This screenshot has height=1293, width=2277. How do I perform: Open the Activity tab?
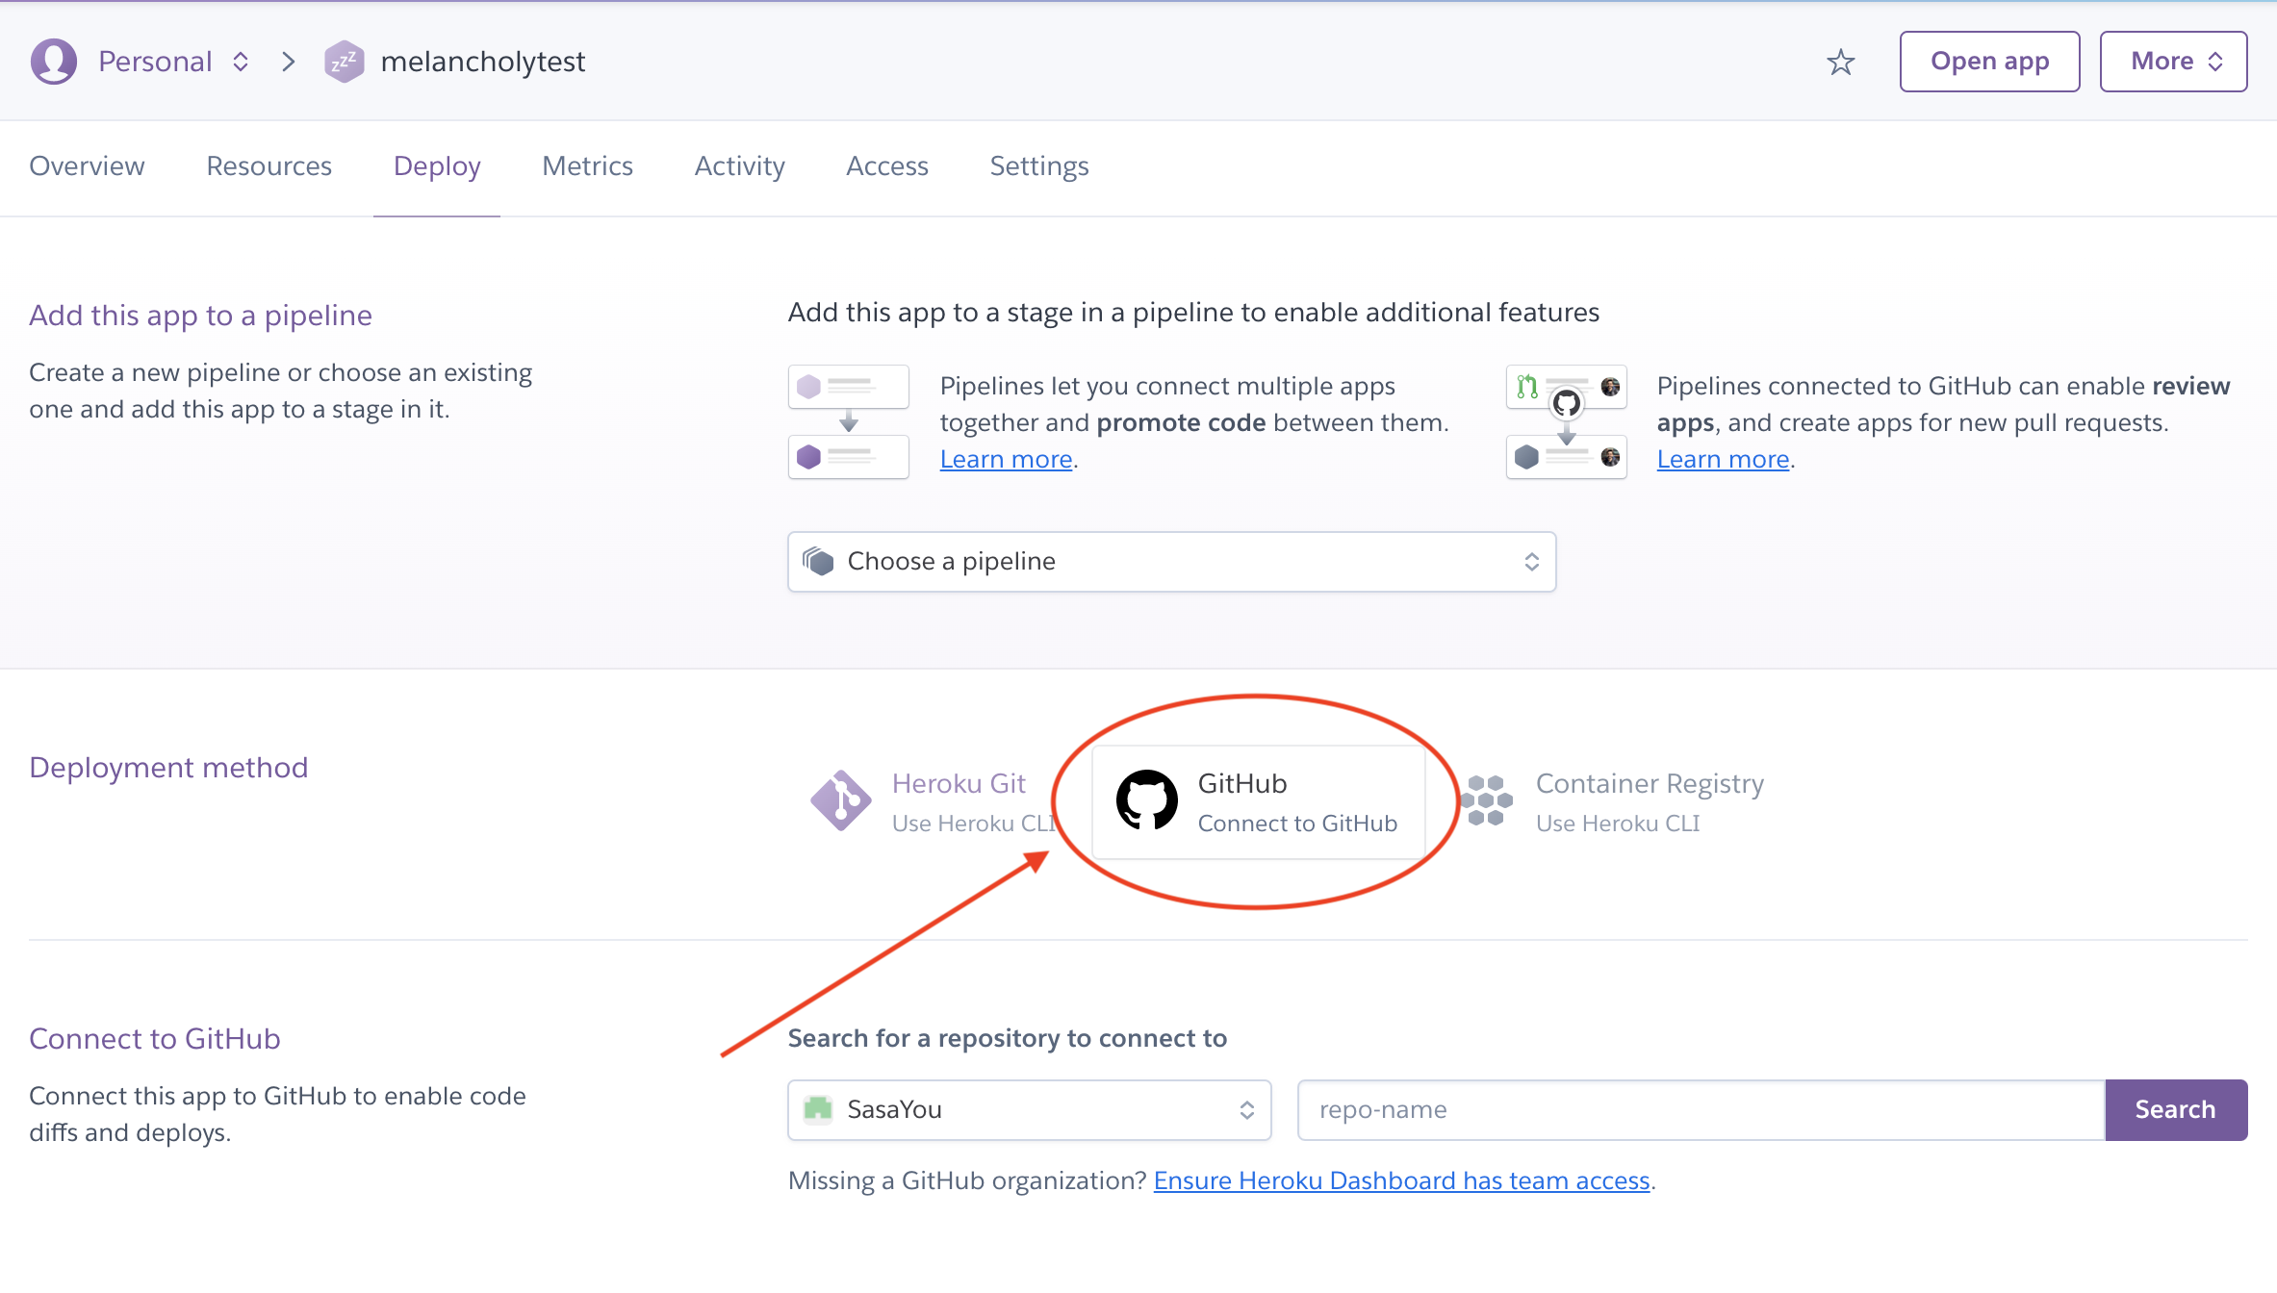click(x=739, y=166)
